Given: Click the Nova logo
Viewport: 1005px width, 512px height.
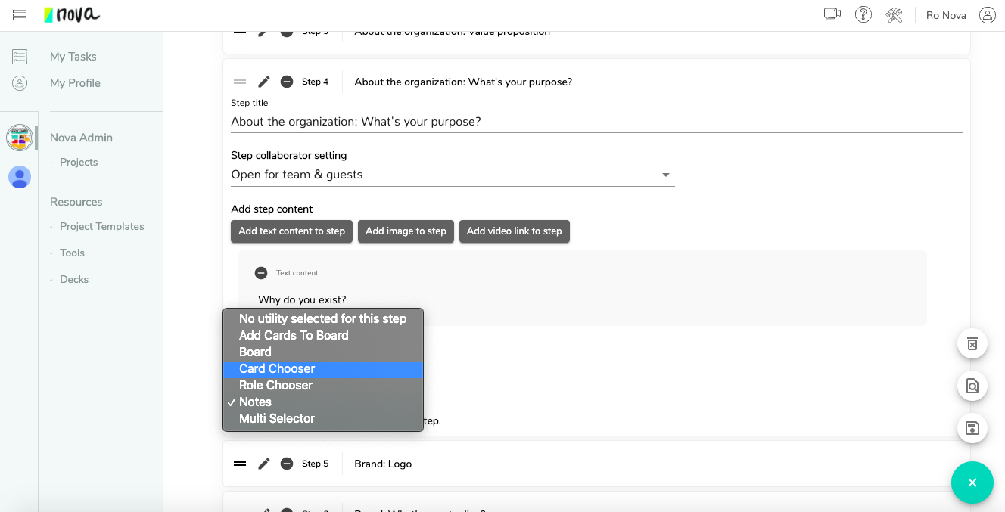Looking at the screenshot, I should (71, 14).
